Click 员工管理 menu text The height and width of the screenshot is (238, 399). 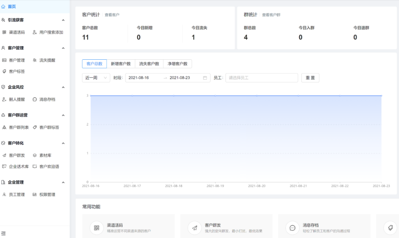17,195
